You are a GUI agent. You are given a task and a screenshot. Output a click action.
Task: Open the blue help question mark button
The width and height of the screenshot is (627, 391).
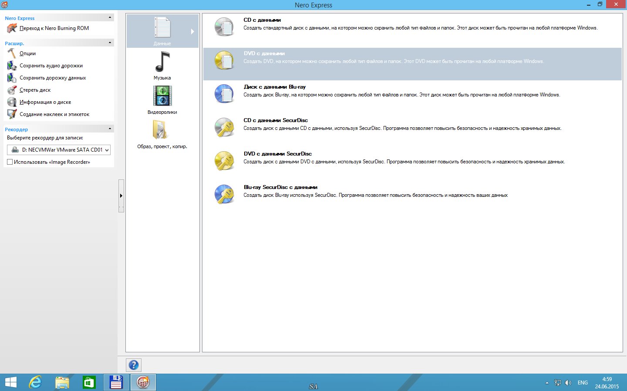click(134, 365)
